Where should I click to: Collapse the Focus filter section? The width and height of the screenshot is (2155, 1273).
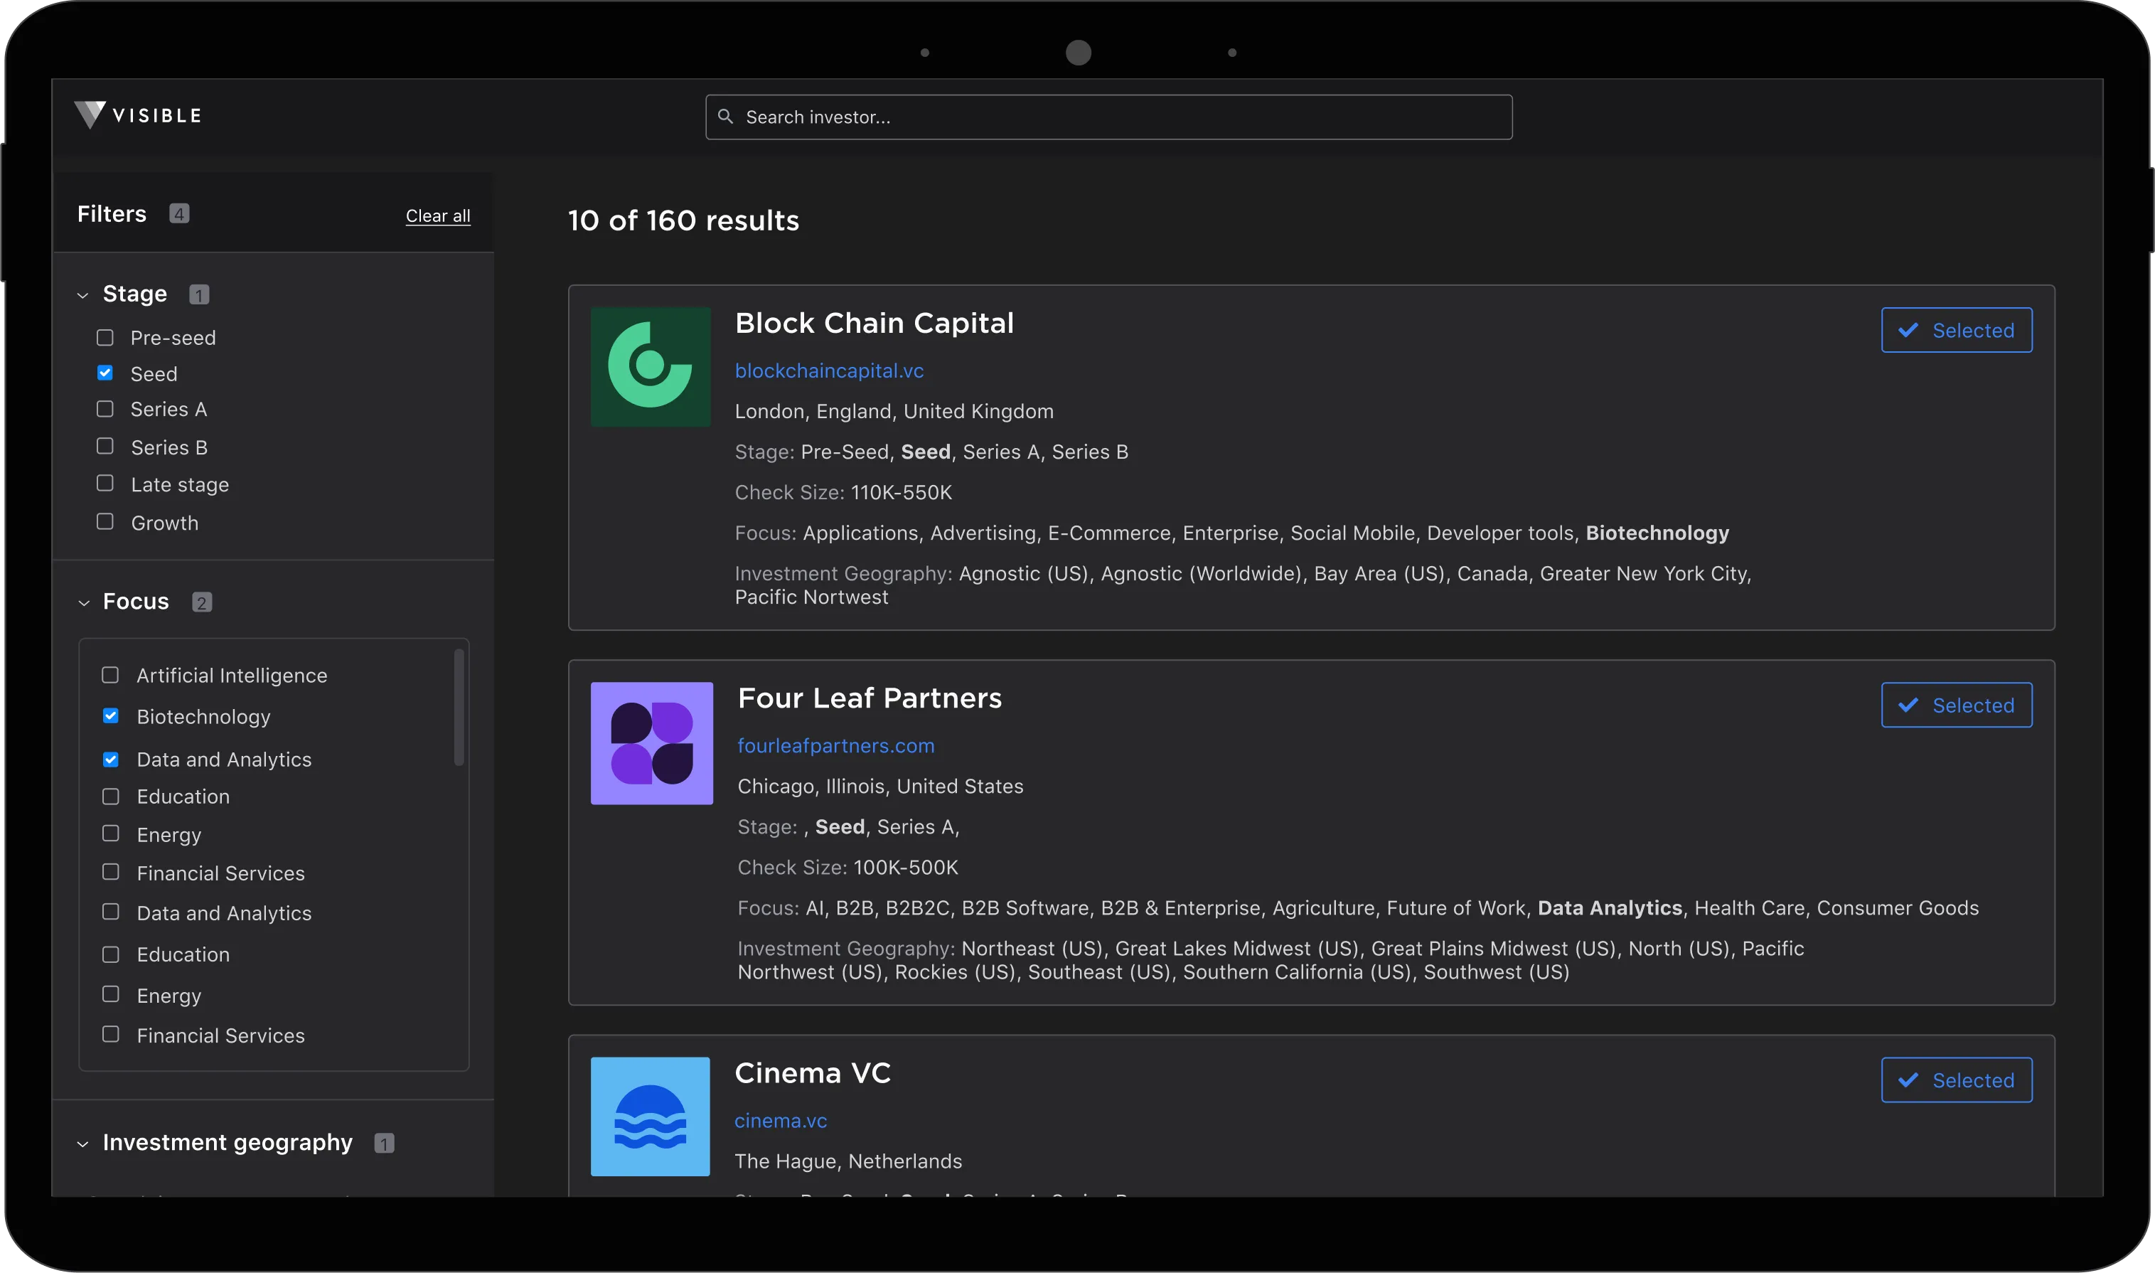83,603
